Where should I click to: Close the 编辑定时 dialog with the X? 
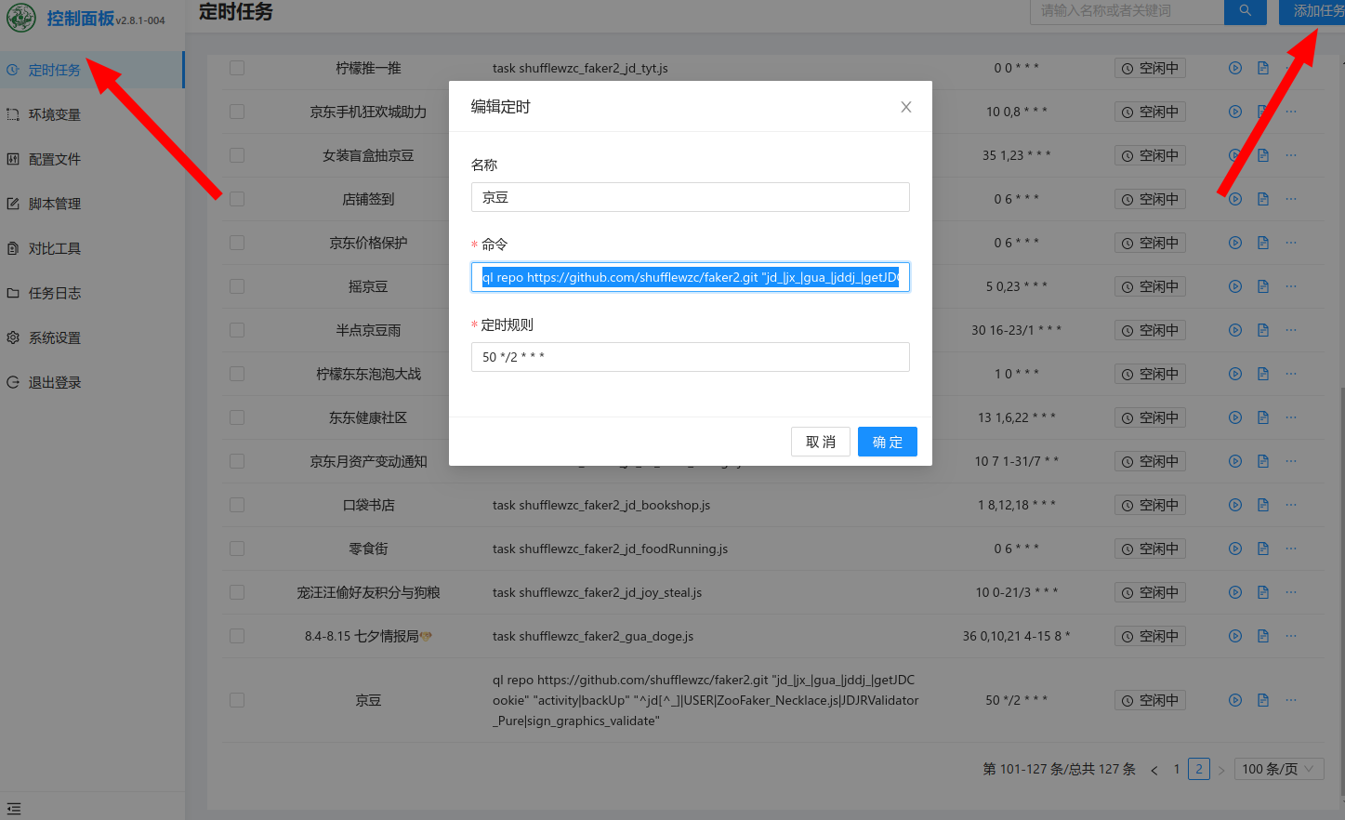906,107
